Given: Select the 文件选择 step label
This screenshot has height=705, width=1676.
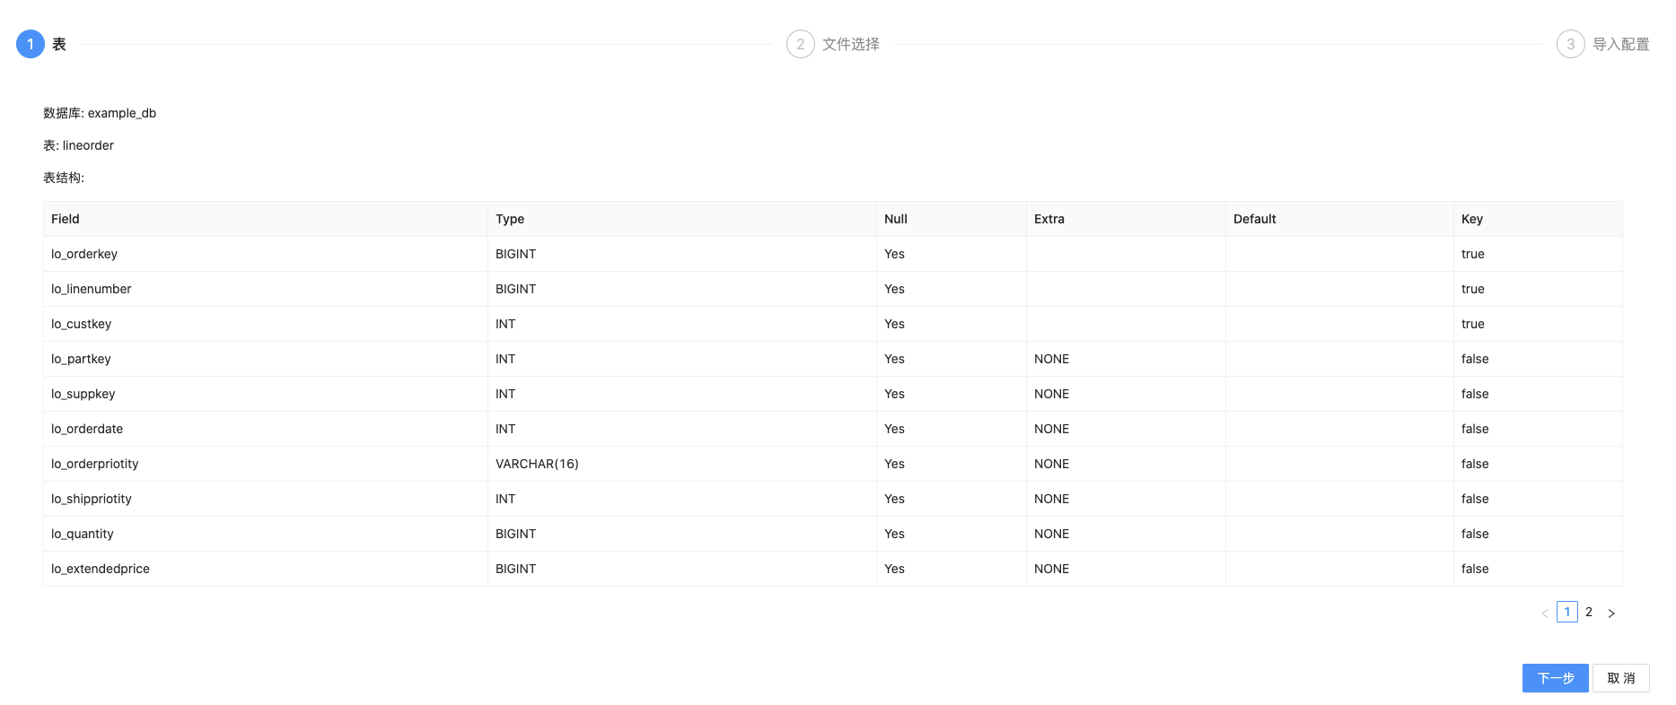Looking at the screenshot, I should coord(851,44).
